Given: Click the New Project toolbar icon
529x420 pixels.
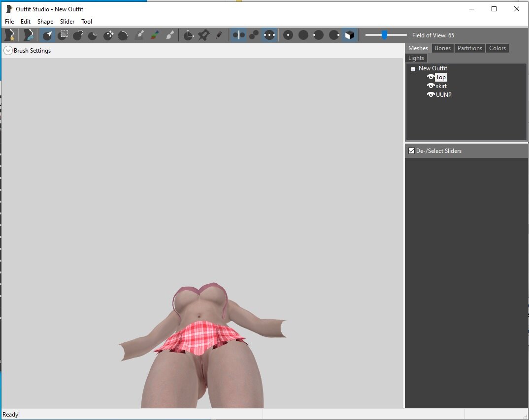Looking at the screenshot, I should (x=9, y=35).
